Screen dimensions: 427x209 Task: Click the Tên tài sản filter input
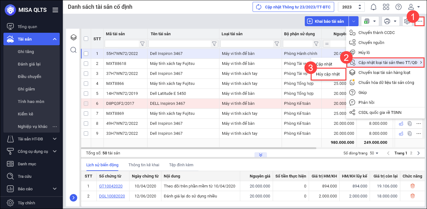point(180,44)
